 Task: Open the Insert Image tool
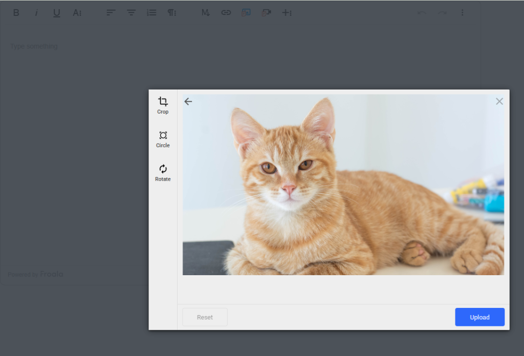[x=246, y=12]
